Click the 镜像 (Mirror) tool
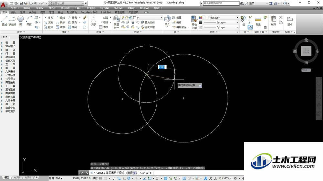This screenshot has width=323, height=181. click(61, 22)
